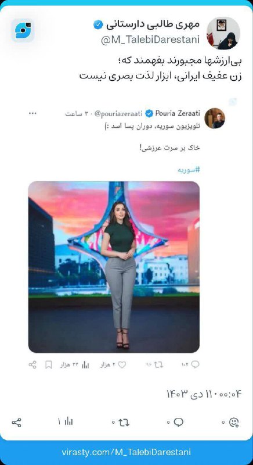Open the quoted post's studio photo
Viewport: 253px width, 465px height.
click(114, 267)
